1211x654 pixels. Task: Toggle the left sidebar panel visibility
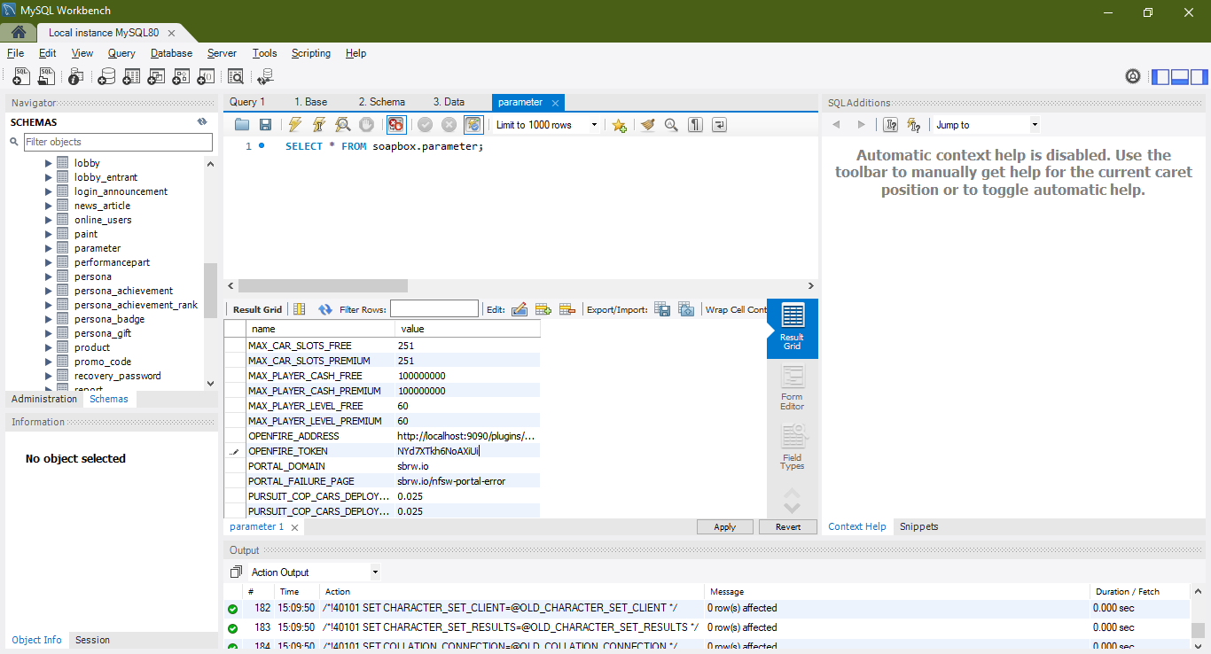1160,77
